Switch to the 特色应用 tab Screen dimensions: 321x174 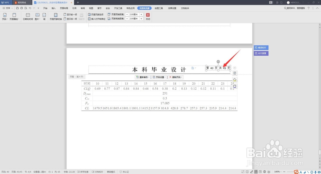pos(130,8)
